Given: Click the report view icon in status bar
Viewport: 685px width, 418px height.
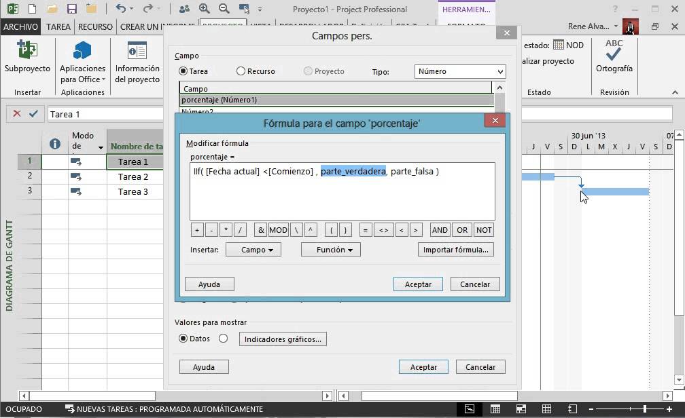Looking at the screenshot, I should [x=572, y=408].
